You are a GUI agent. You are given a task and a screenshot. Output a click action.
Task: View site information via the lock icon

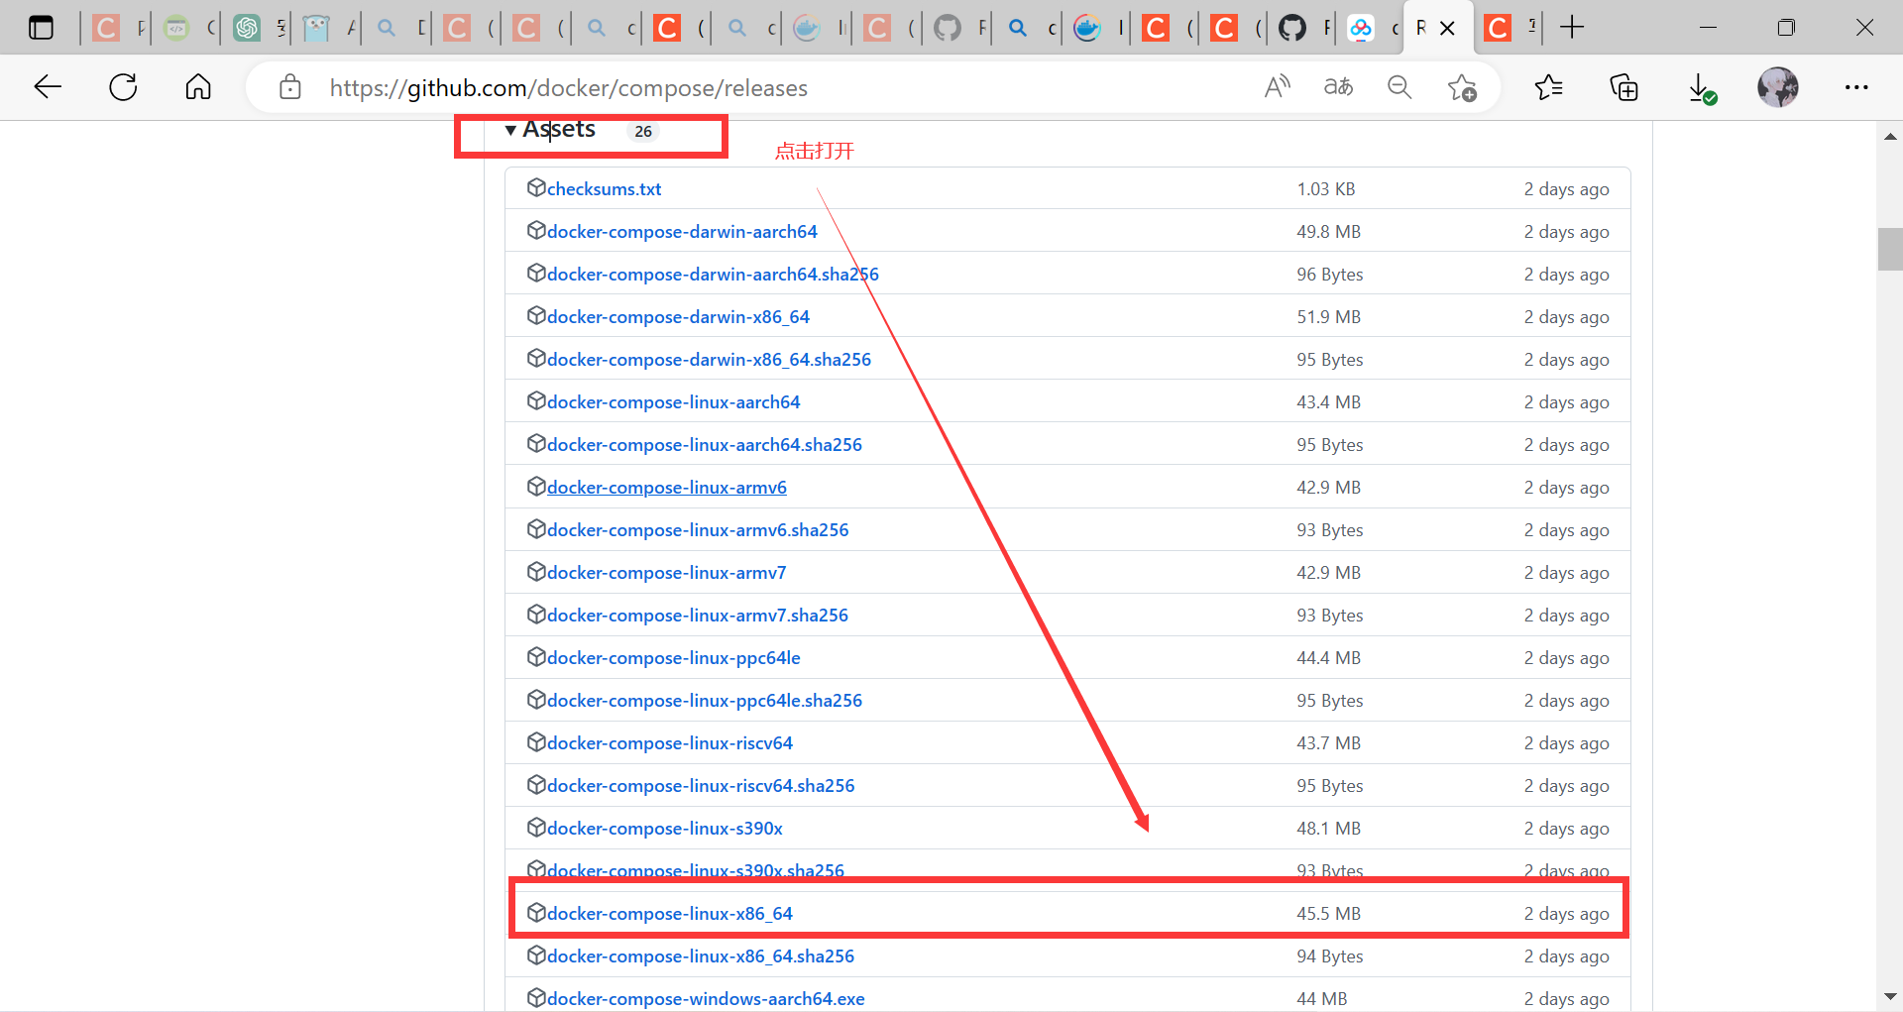(289, 87)
